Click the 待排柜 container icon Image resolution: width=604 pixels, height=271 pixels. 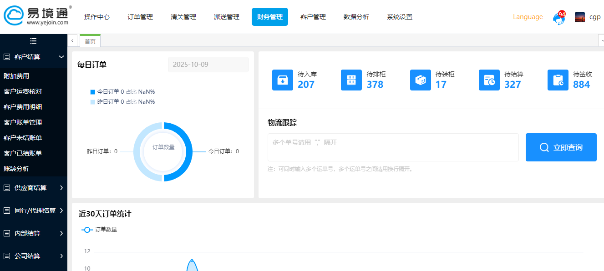[x=351, y=80]
